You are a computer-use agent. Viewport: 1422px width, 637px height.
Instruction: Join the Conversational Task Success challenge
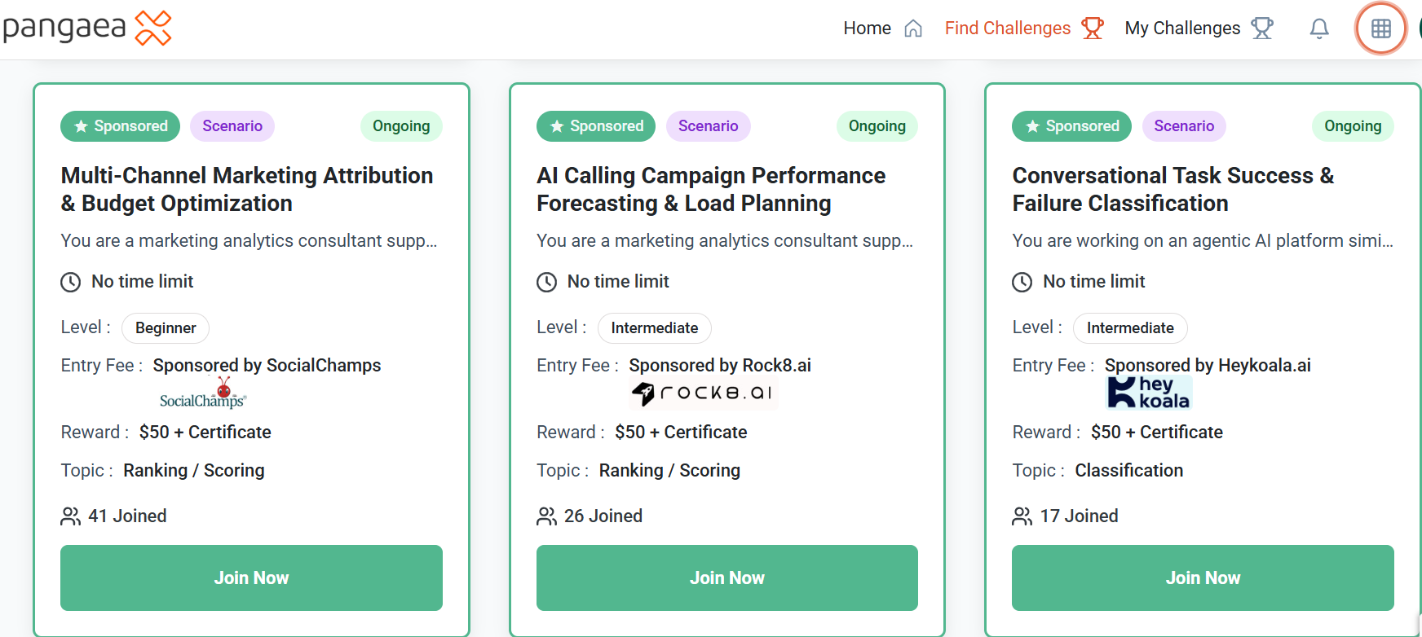(1203, 578)
